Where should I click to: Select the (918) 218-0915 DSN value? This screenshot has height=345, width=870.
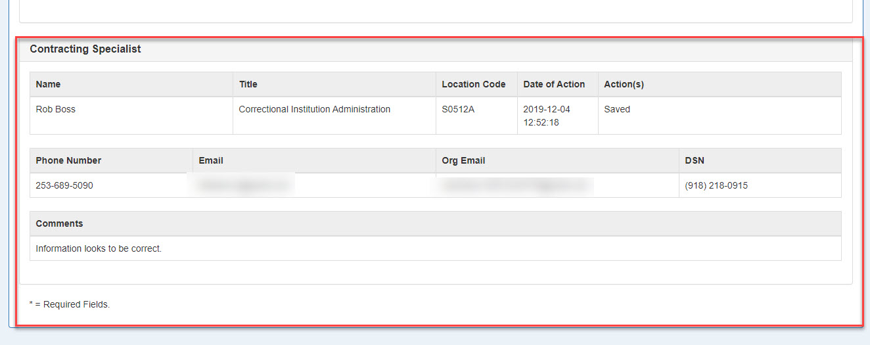[716, 186]
